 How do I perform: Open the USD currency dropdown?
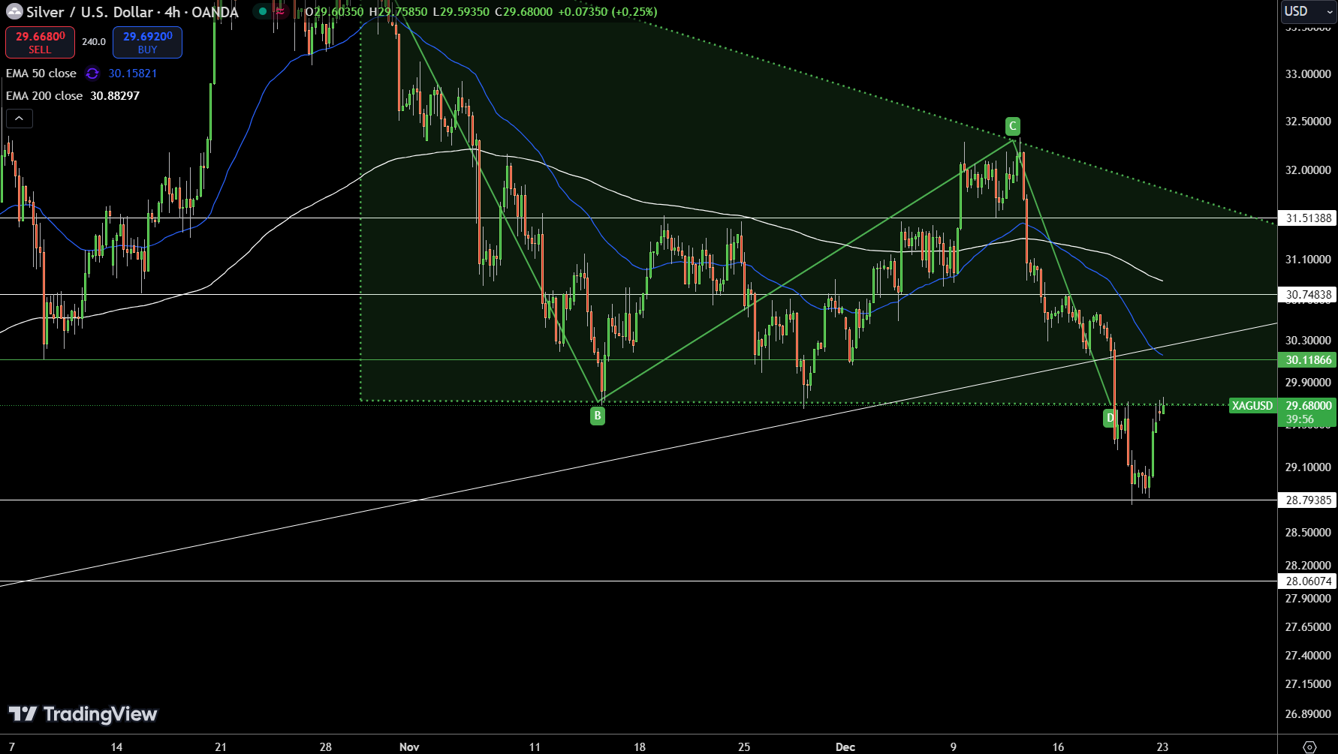[1308, 11]
